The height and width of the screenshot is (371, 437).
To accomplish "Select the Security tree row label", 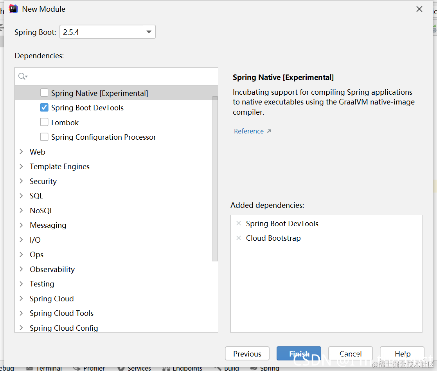I will 43,181.
